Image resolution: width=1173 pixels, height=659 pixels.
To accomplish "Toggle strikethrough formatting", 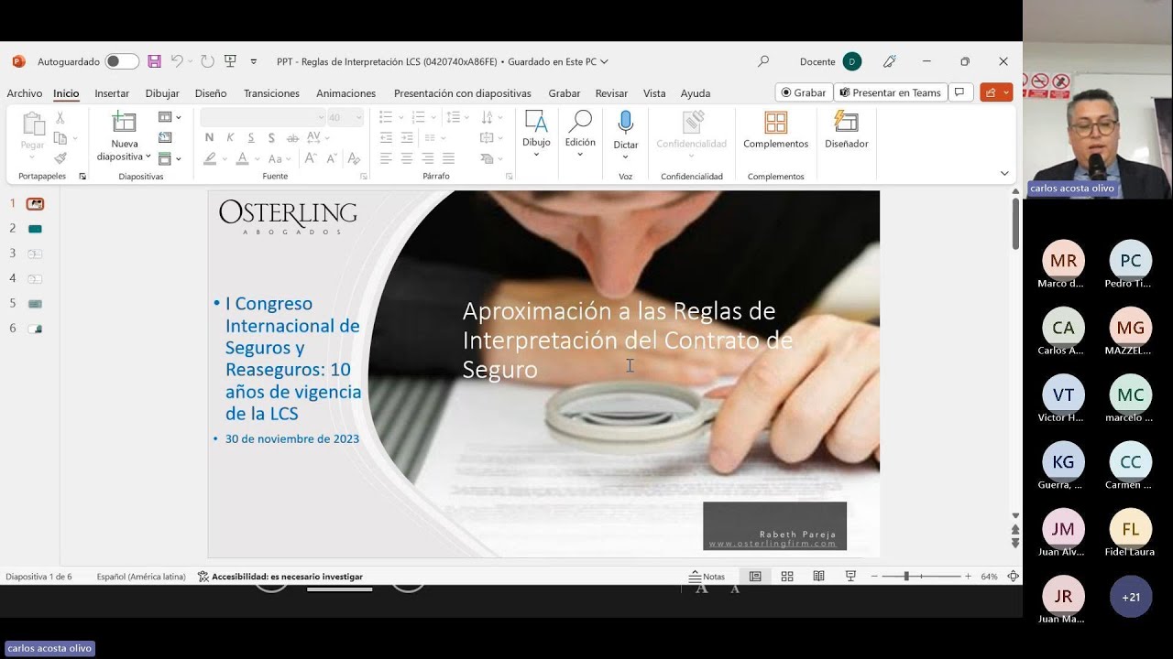I will point(292,137).
